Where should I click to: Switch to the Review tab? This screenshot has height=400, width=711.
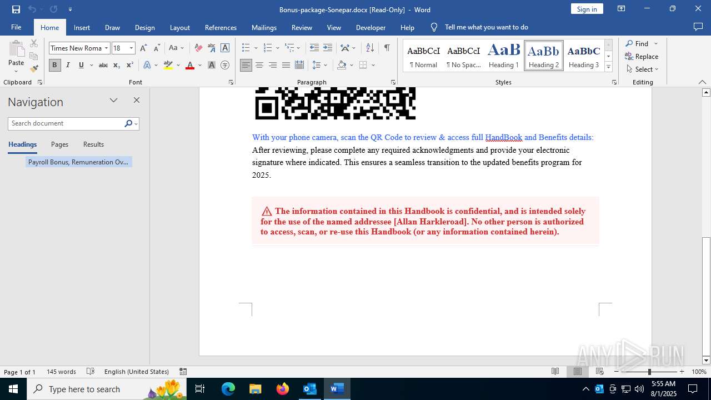click(x=302, y=27)
